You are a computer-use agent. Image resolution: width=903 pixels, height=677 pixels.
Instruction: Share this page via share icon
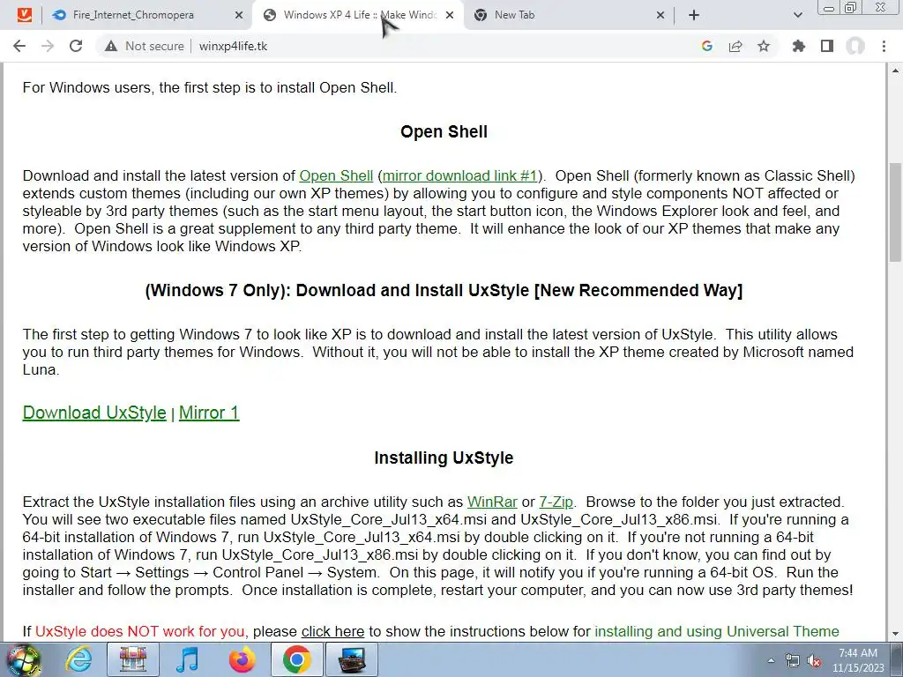[x=735, y=46]
